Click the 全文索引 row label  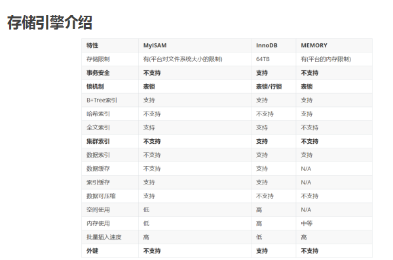(x=98, y=127)
